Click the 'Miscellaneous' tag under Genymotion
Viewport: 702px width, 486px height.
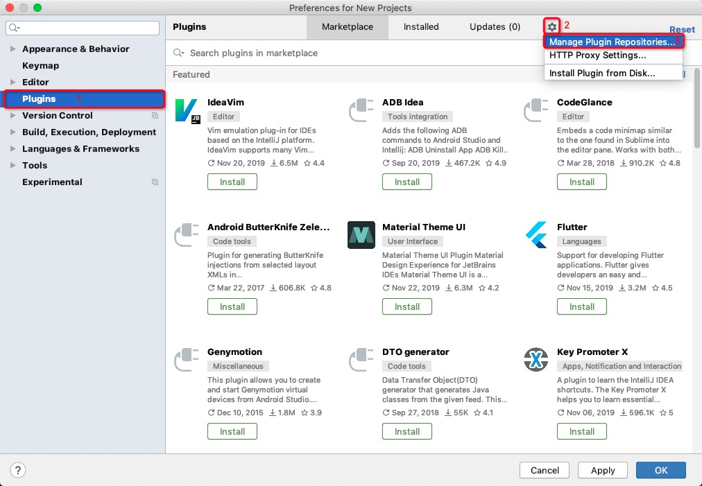(x=238, y=366)
